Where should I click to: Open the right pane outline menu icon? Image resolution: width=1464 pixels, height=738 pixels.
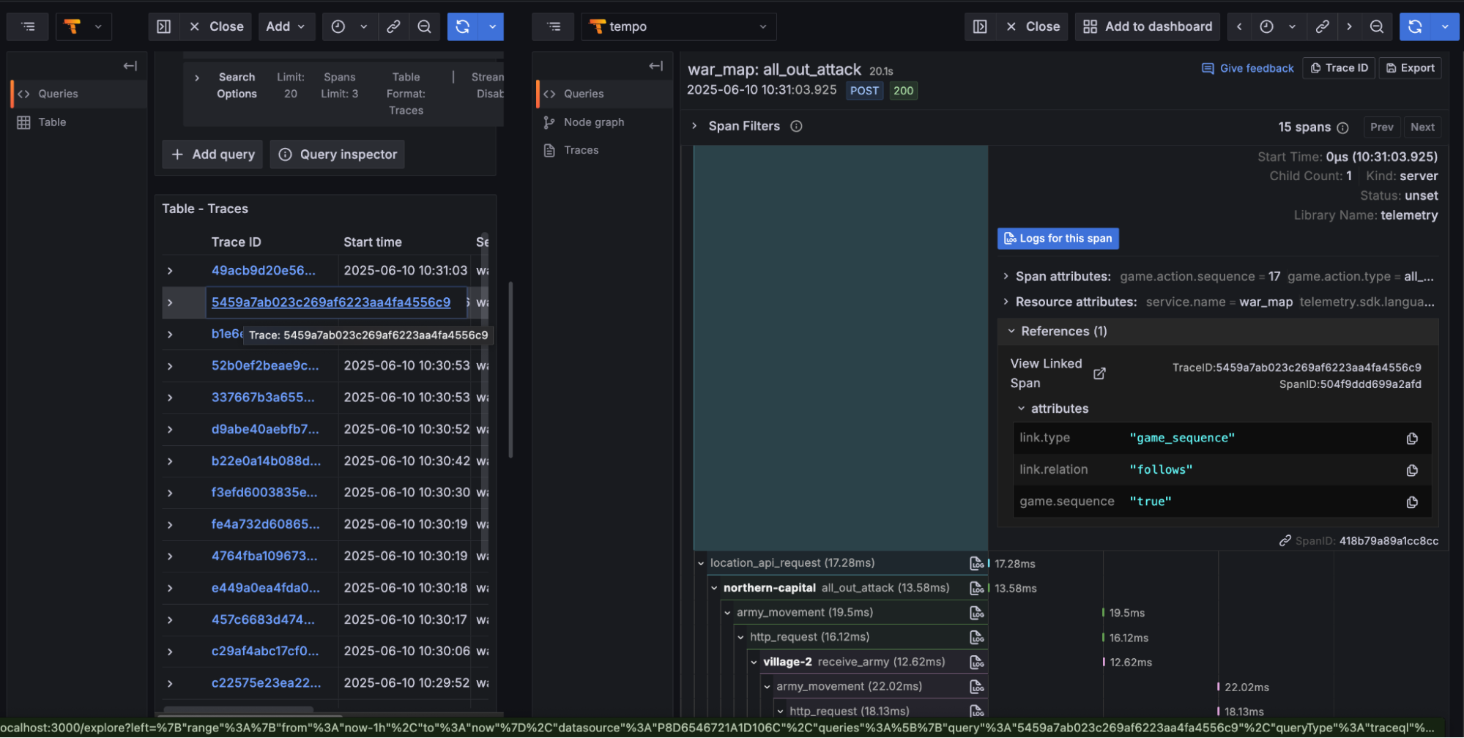pos(554,26)
